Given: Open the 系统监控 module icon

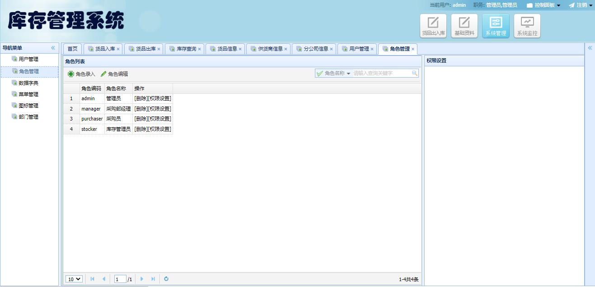Looking at the screenshot, I should 527,25.
